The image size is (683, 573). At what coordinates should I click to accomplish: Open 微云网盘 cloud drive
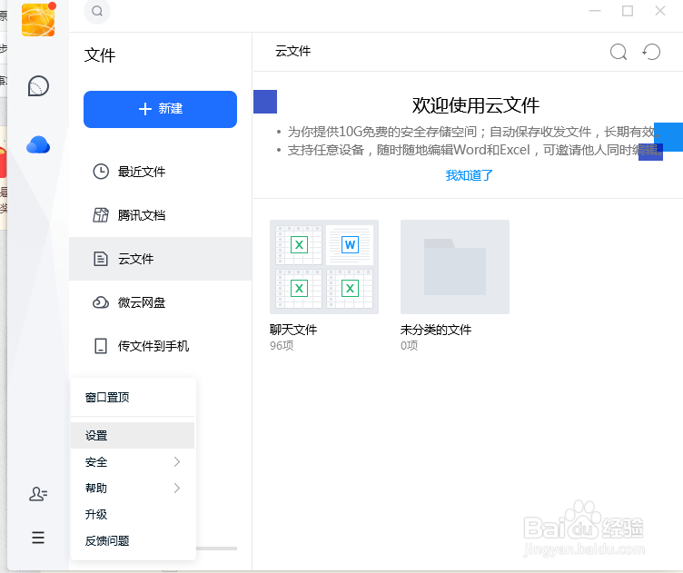[x=160, y=302]
